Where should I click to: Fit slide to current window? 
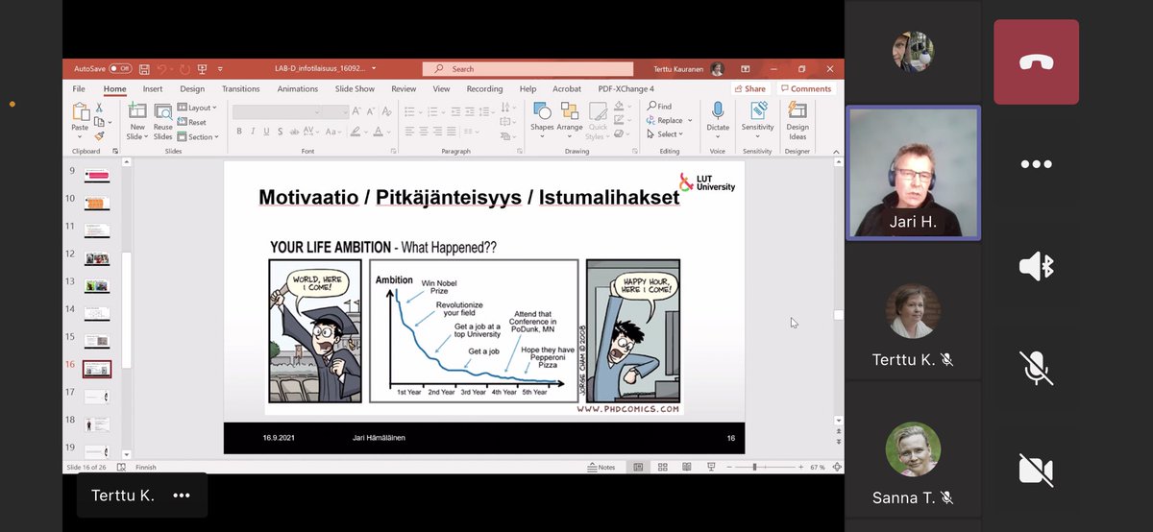(x=837, y=467)
